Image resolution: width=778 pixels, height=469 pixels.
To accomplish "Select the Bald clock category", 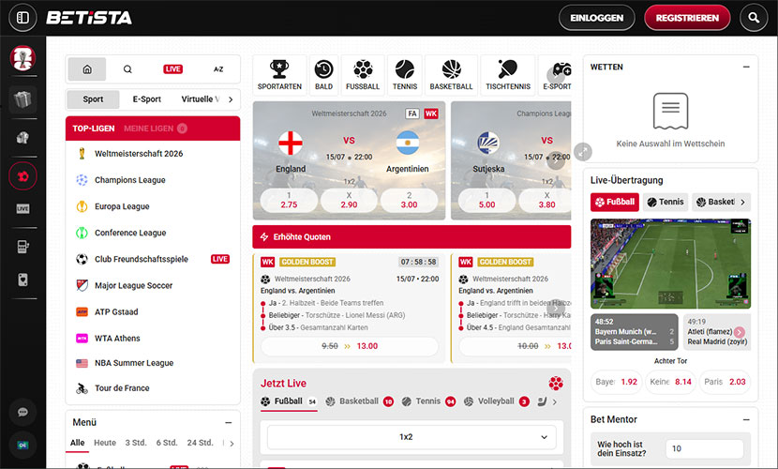I will click(323, 75).
